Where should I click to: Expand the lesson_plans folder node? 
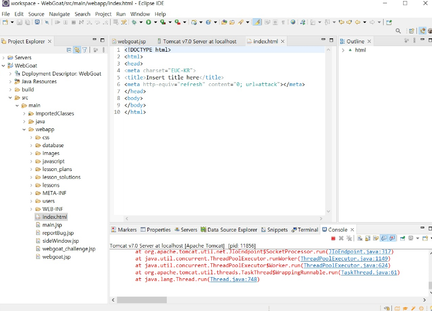click(31, 169)
